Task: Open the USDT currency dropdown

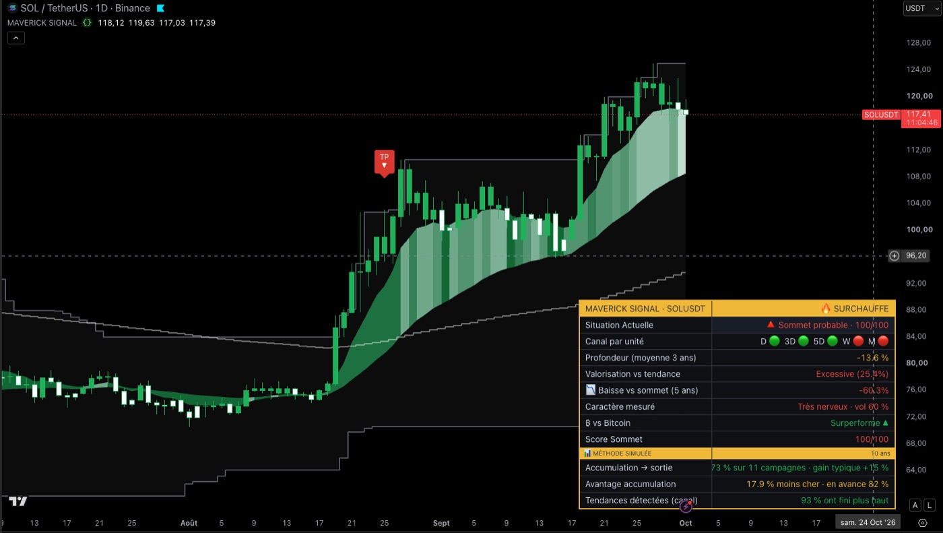Action: (919, 8)
